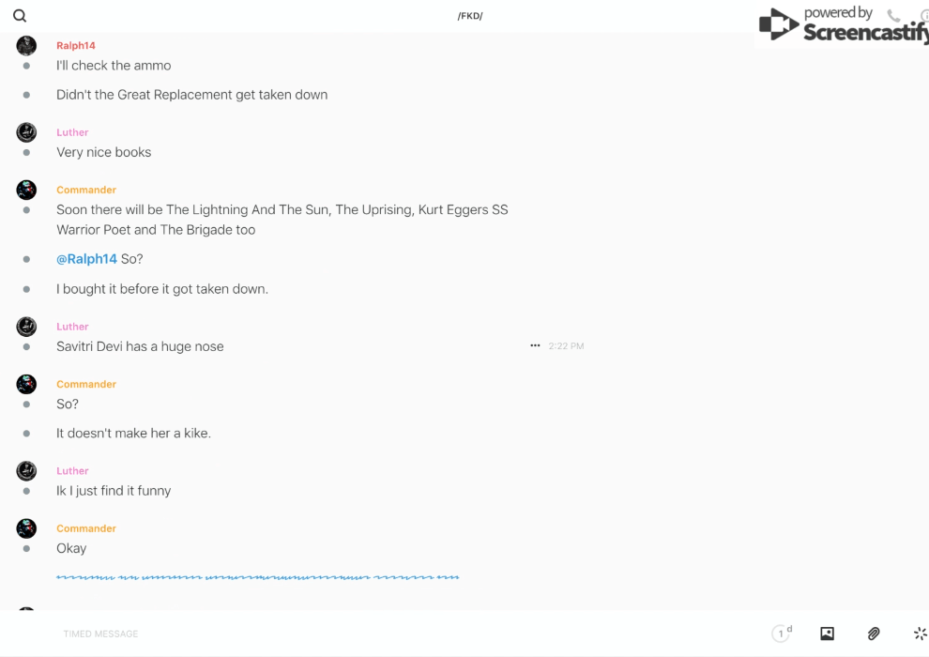Click Luther's avatar beside 'Very nice books'
929x657 pixels.
point(26,132)
